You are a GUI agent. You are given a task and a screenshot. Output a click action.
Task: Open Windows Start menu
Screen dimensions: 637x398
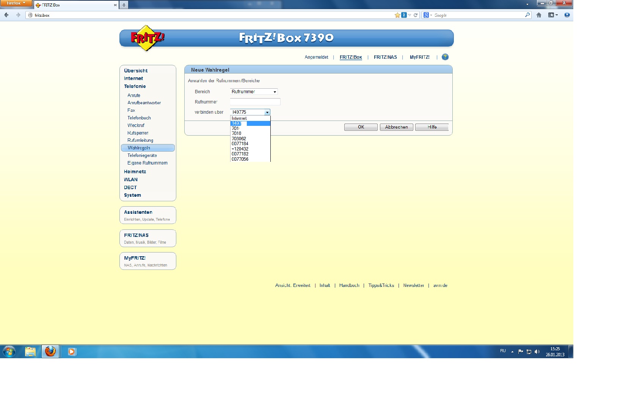[9, 351]
